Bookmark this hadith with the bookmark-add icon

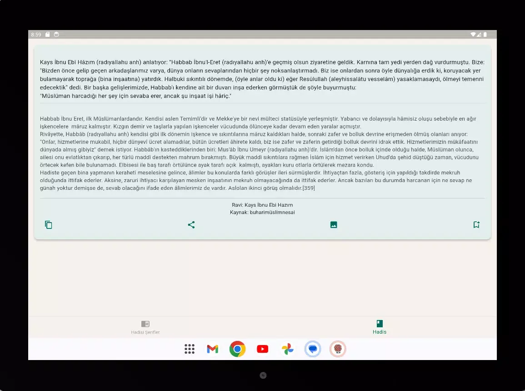click(476, 225)
